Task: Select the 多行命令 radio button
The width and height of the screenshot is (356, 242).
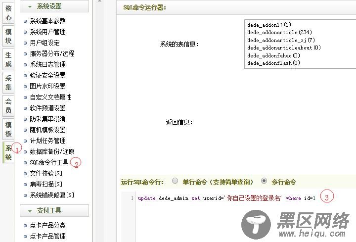Action: tap(264, 181)
